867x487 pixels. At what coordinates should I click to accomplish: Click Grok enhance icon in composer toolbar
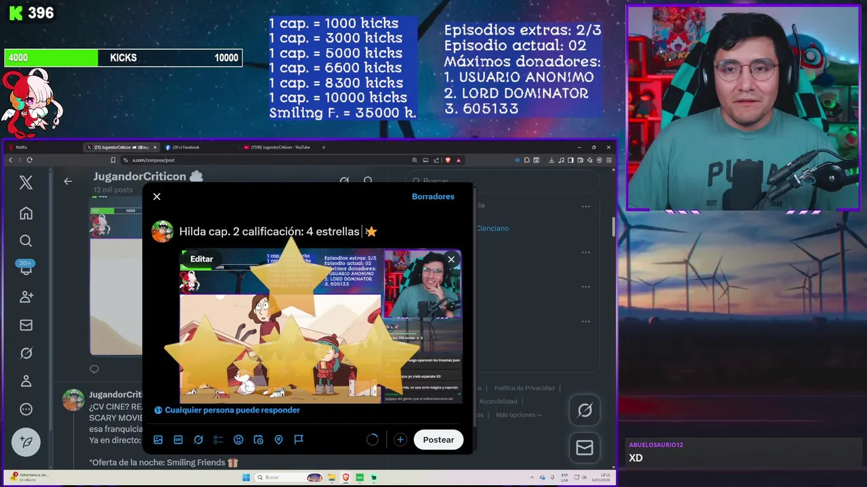pyautogui.click(x=198, y=440)
